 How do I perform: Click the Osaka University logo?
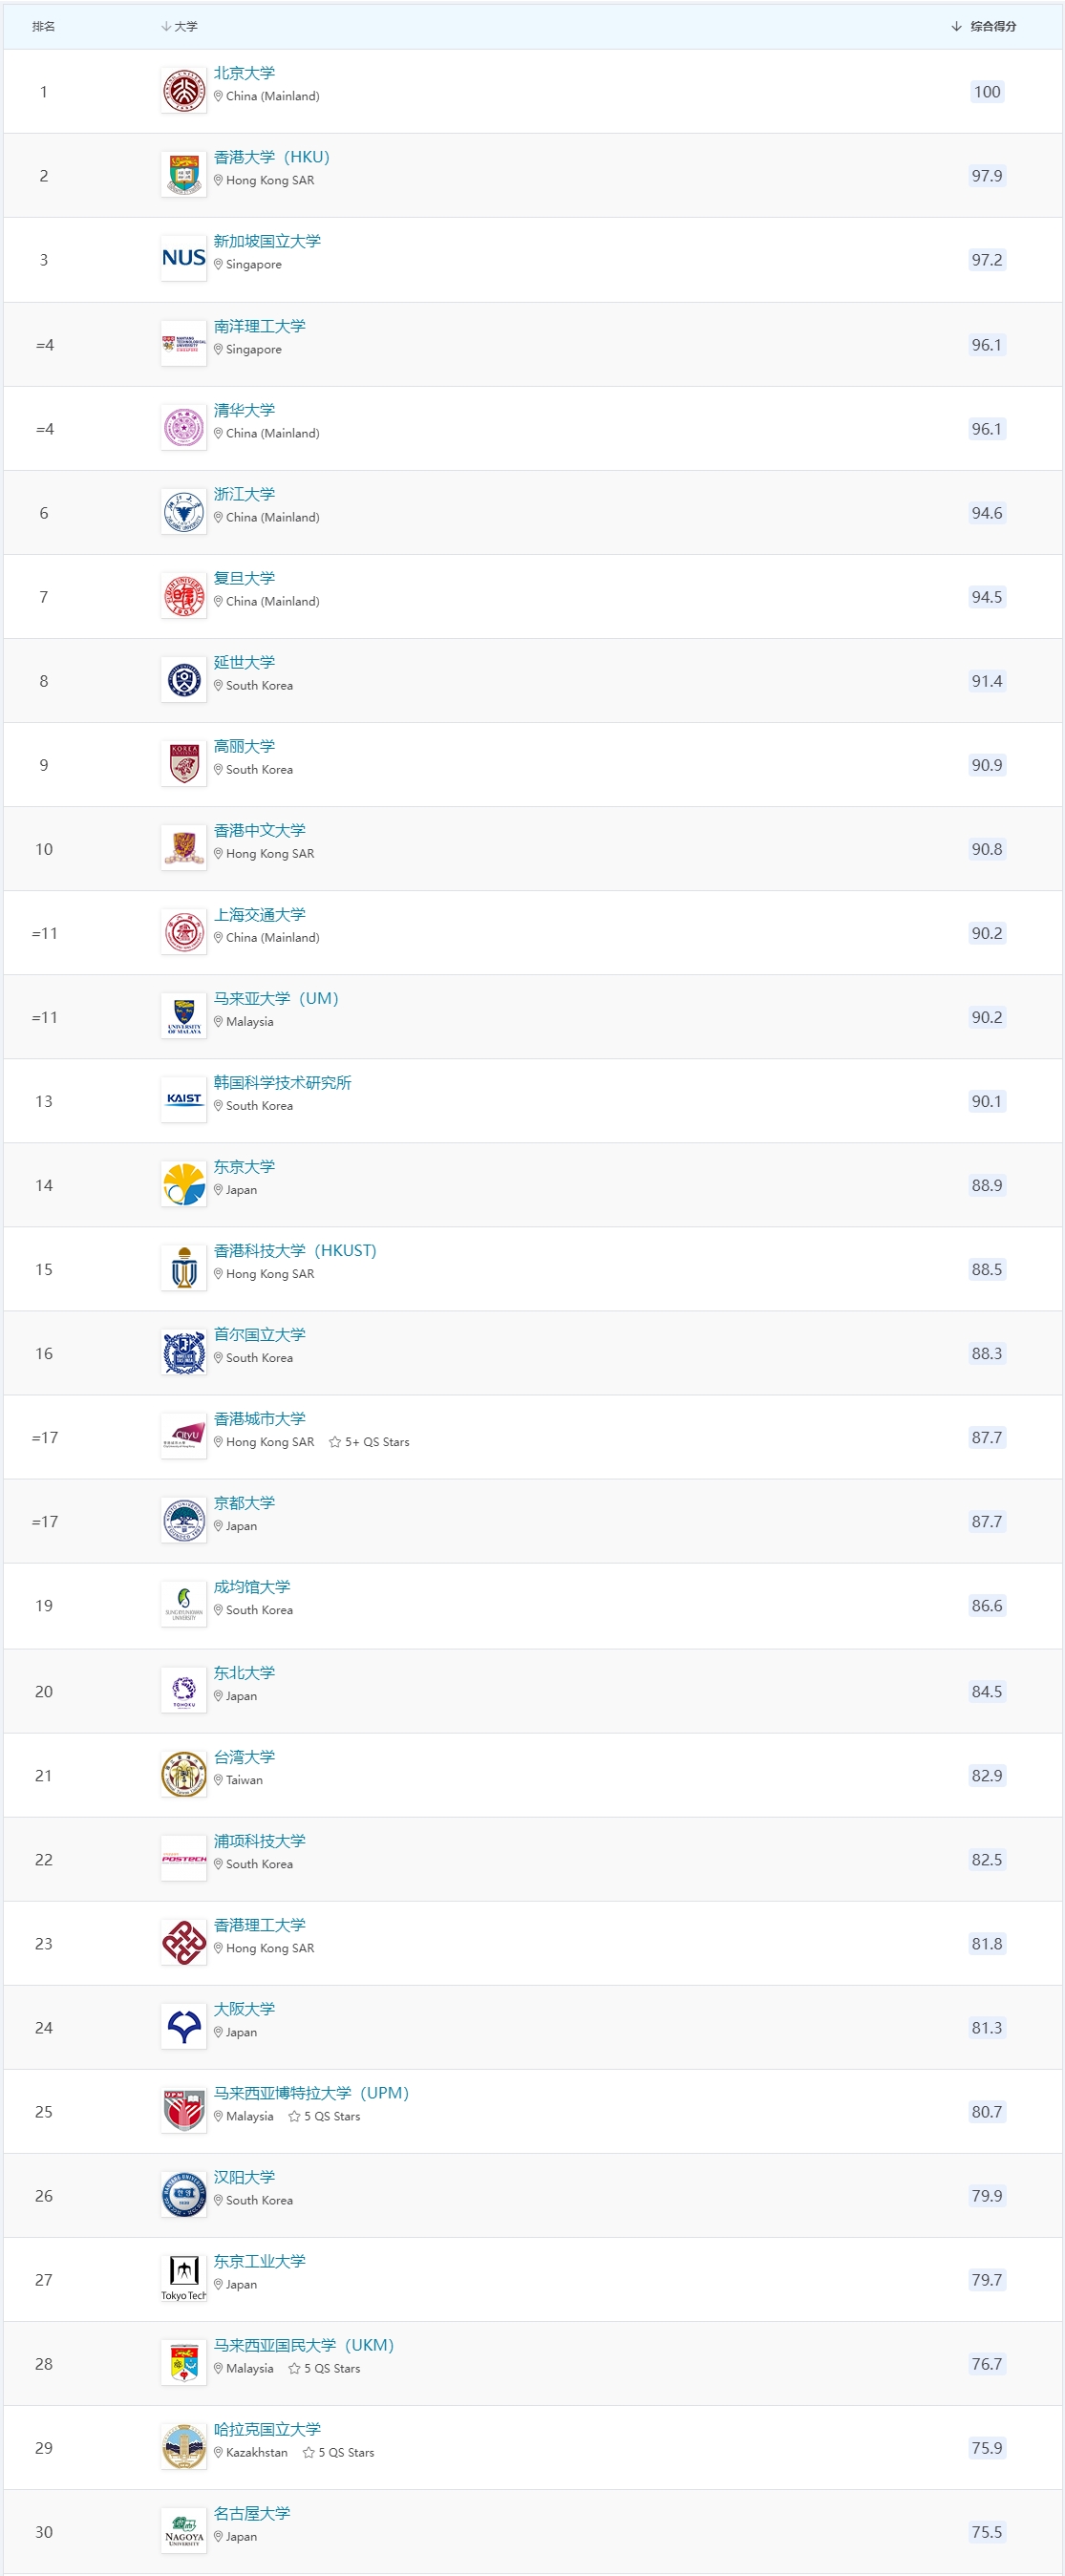184,2026
